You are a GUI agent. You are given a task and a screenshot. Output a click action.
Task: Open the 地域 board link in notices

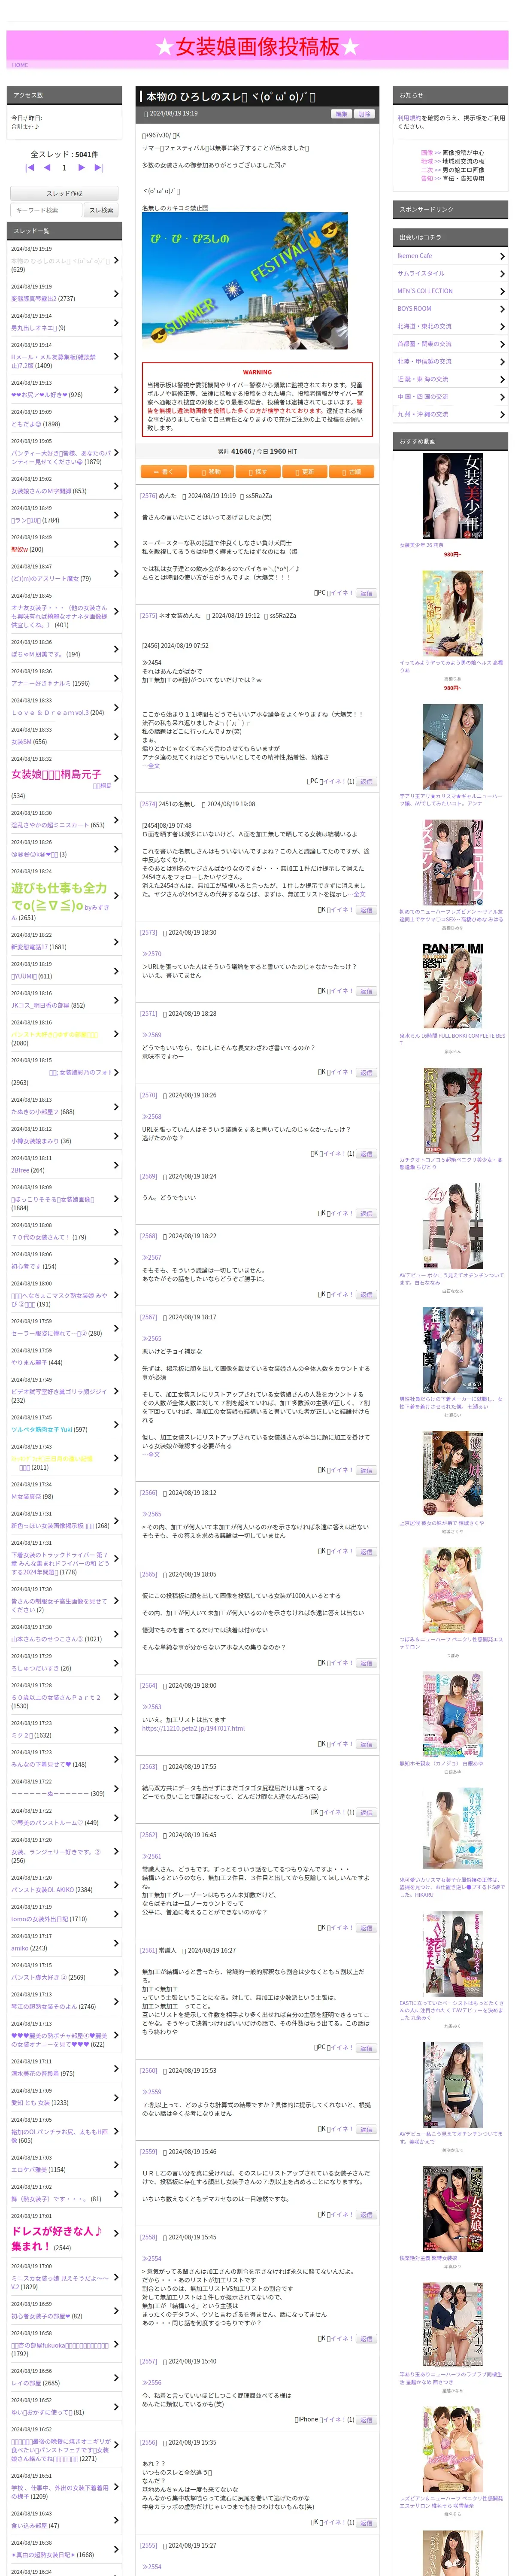[x=427, y=161]
